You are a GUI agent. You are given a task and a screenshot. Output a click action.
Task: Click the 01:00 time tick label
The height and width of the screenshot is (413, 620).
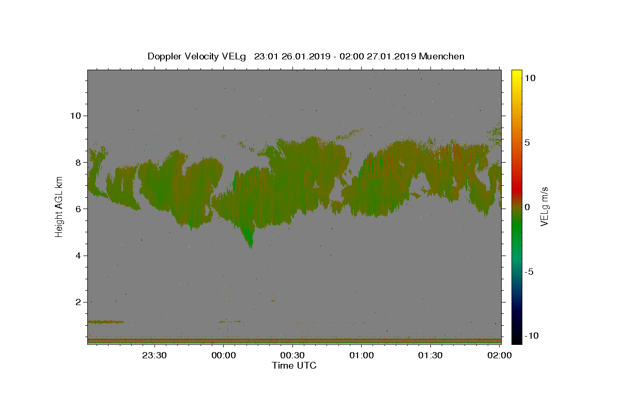tap(362, 355)
